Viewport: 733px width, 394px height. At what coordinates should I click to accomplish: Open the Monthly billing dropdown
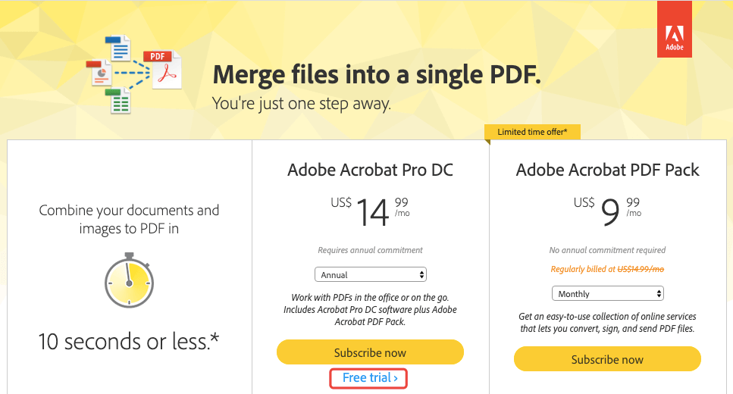[x=607, y=293]
